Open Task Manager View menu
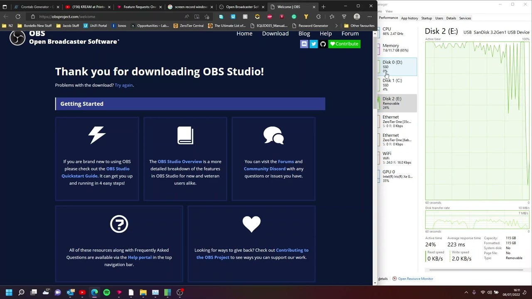The height and width of the screenshot is (299, 532). [389, 11]
